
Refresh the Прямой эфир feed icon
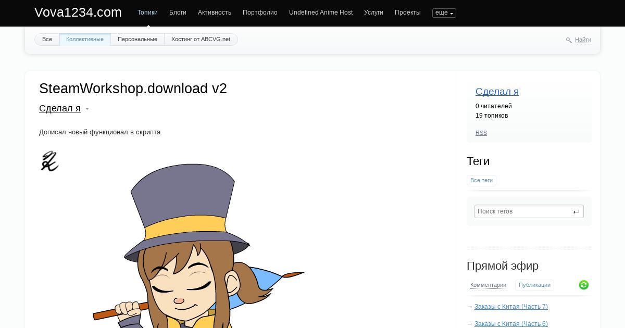(584, 285)
